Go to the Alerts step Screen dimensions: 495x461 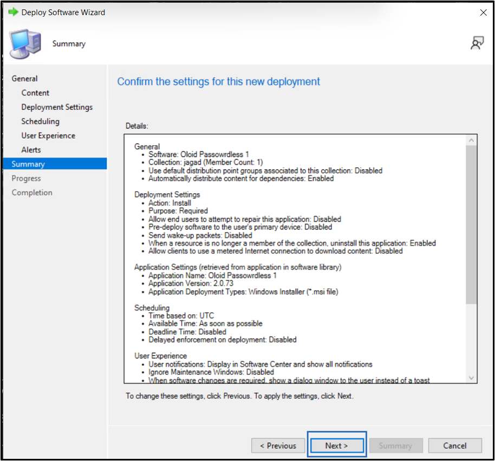click(31, 150)
